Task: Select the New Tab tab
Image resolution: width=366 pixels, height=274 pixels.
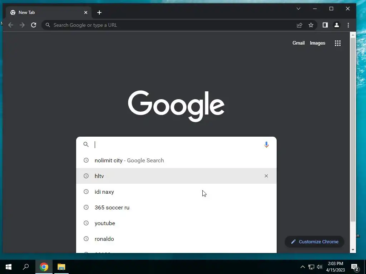Action: tap(49, 12)
